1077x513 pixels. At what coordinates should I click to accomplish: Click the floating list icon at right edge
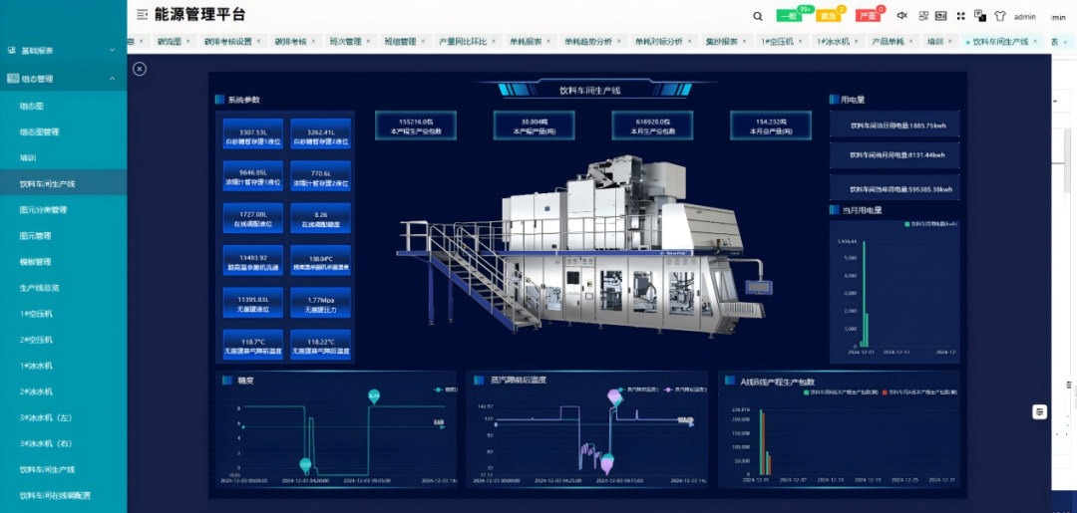[x=1040, y=411]
